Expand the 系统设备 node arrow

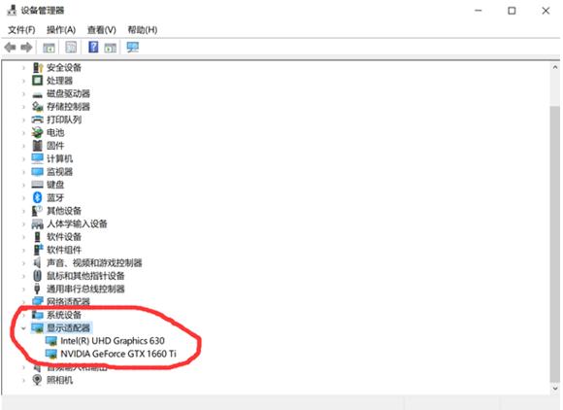[x=23, y=315]
